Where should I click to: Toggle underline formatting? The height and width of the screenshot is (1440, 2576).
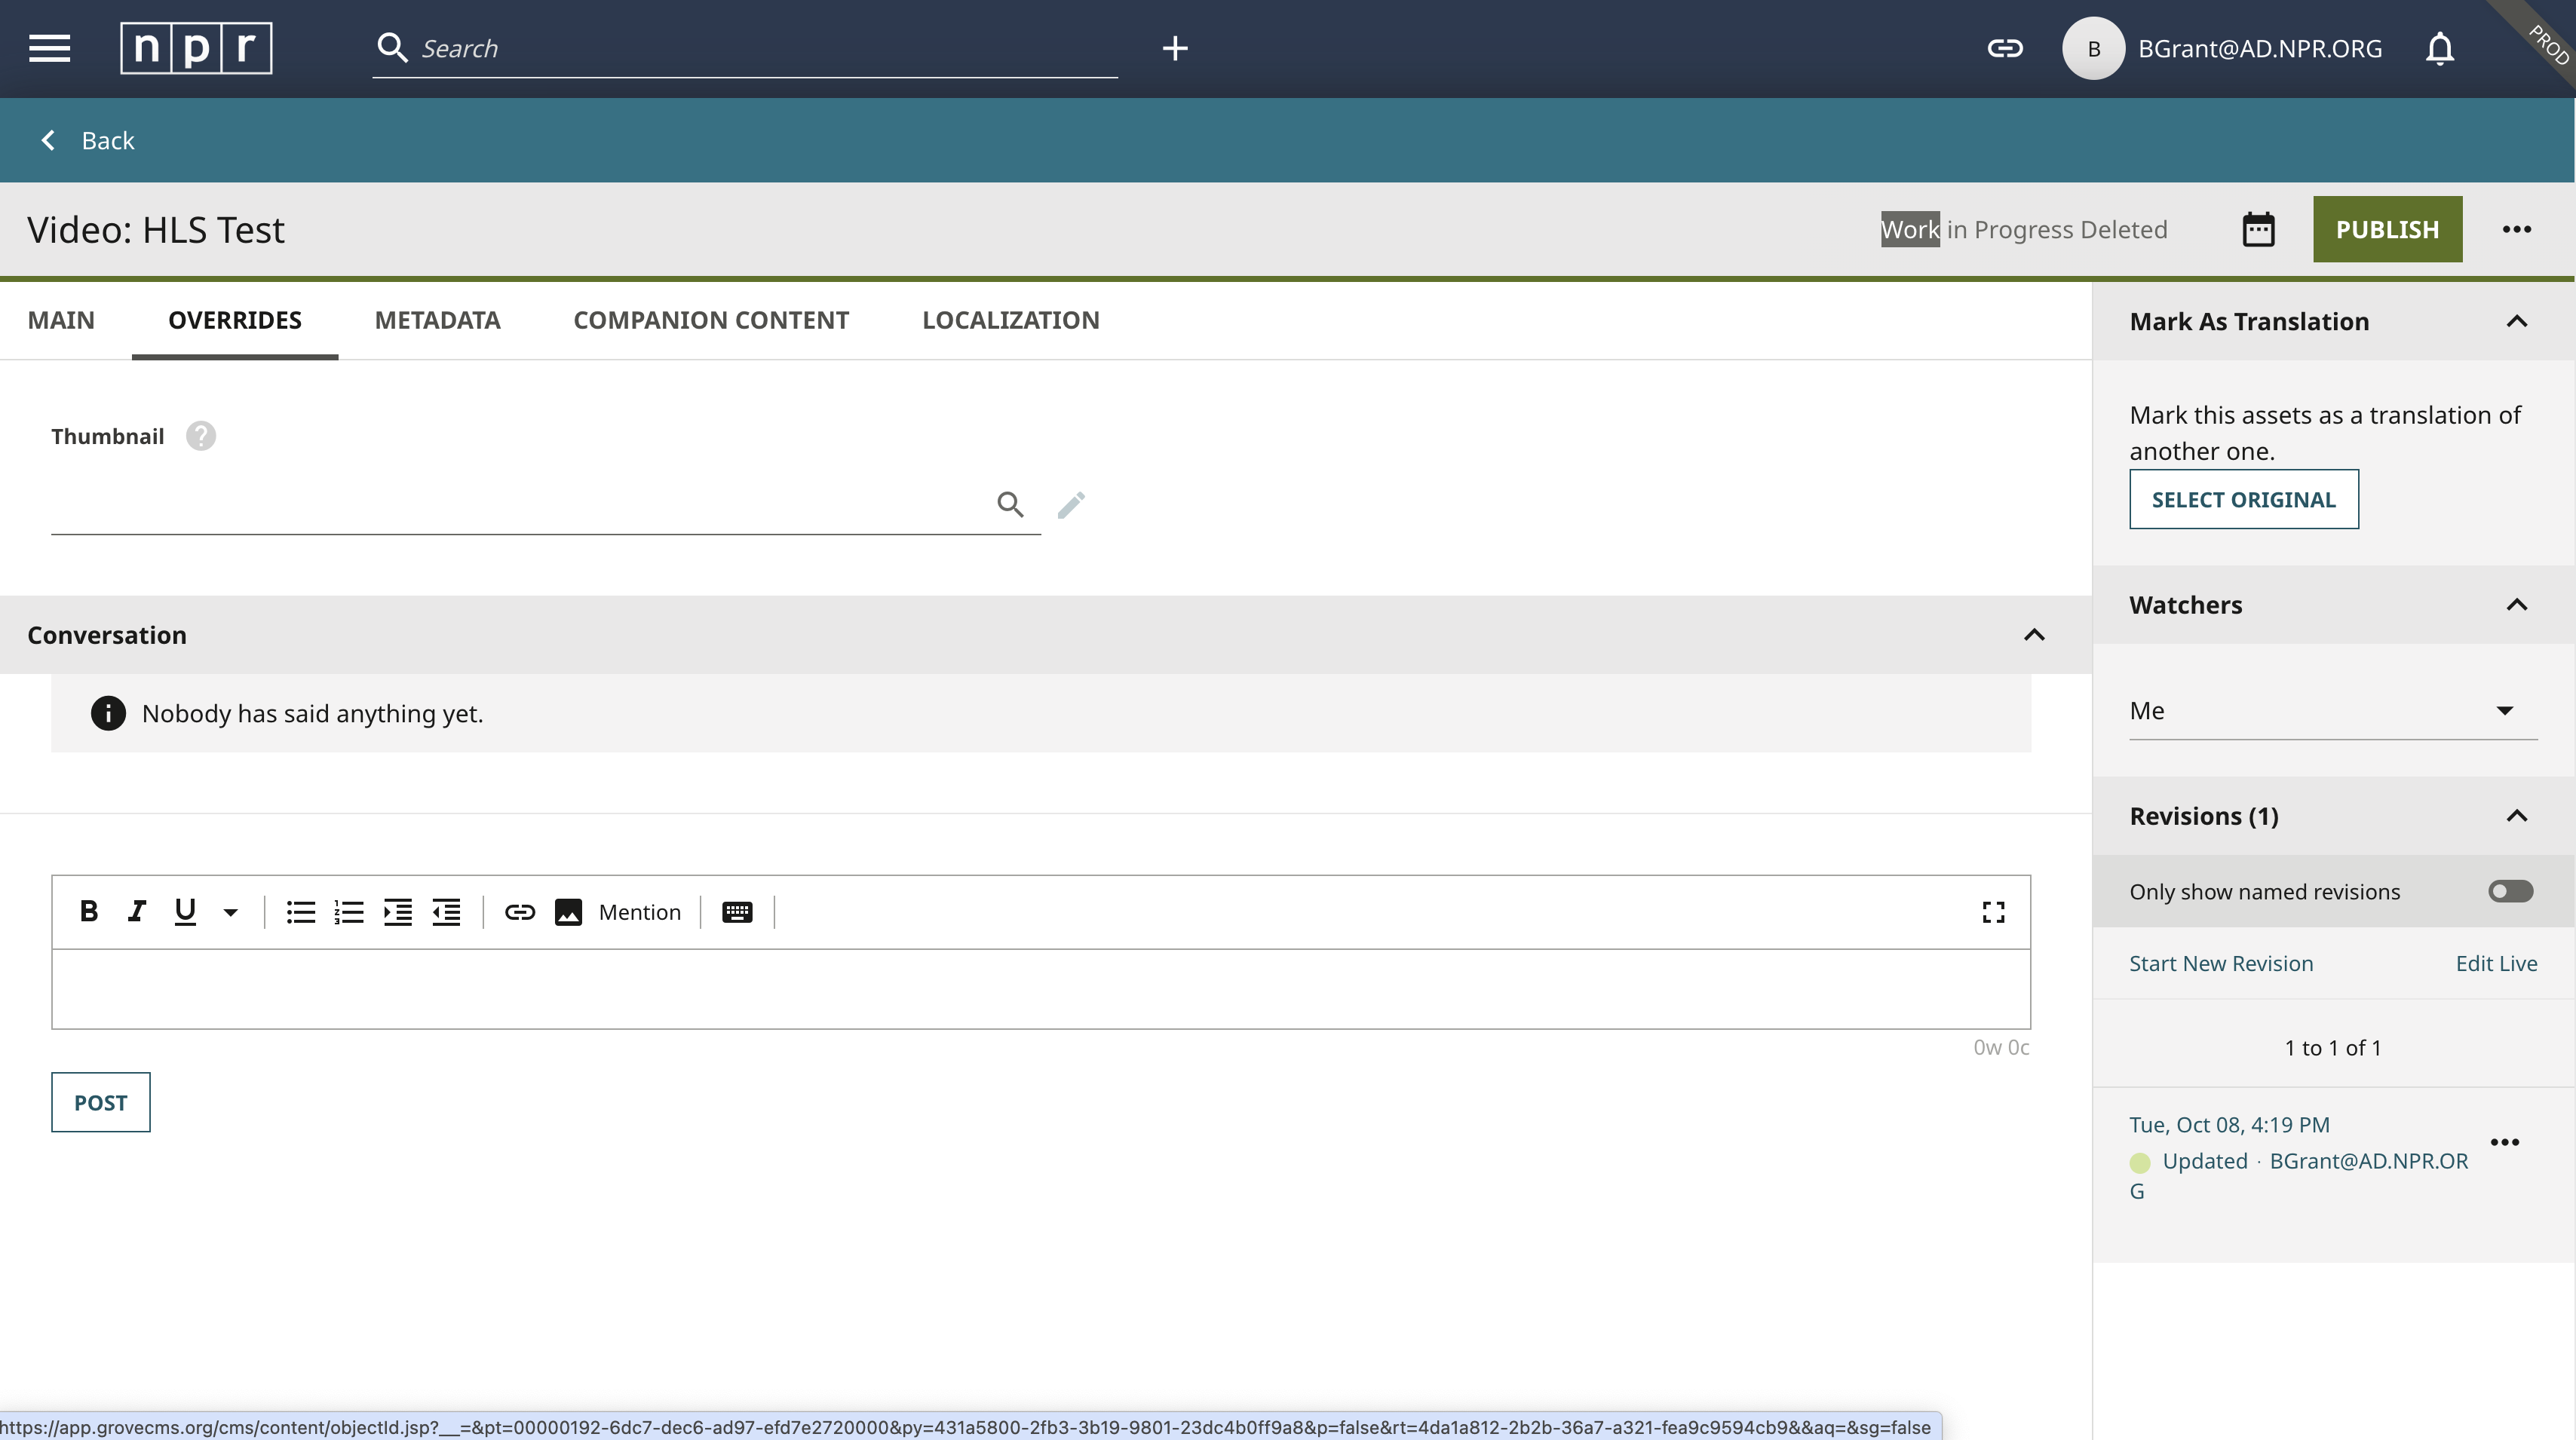pyautogui.click(x=185, y=912)
